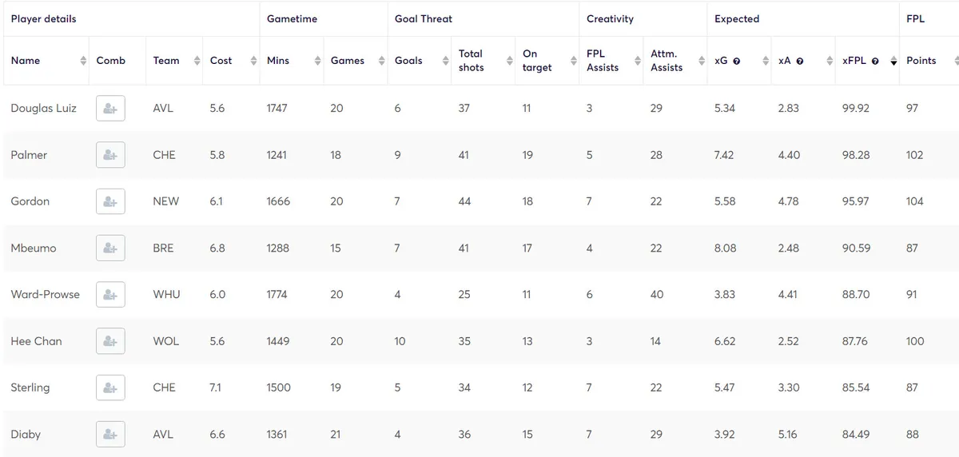
Task: Add Hee Chan to comparison
Action: coord(110,341)
